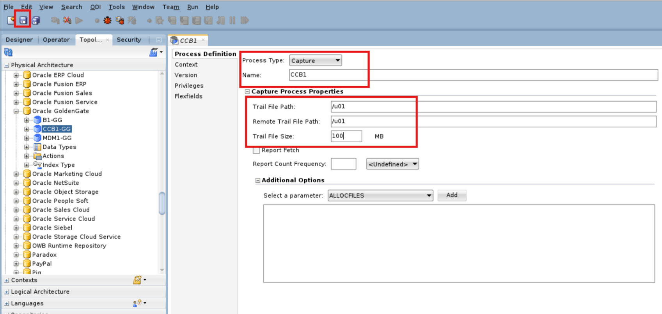Click the Actions folder icon

37,156
